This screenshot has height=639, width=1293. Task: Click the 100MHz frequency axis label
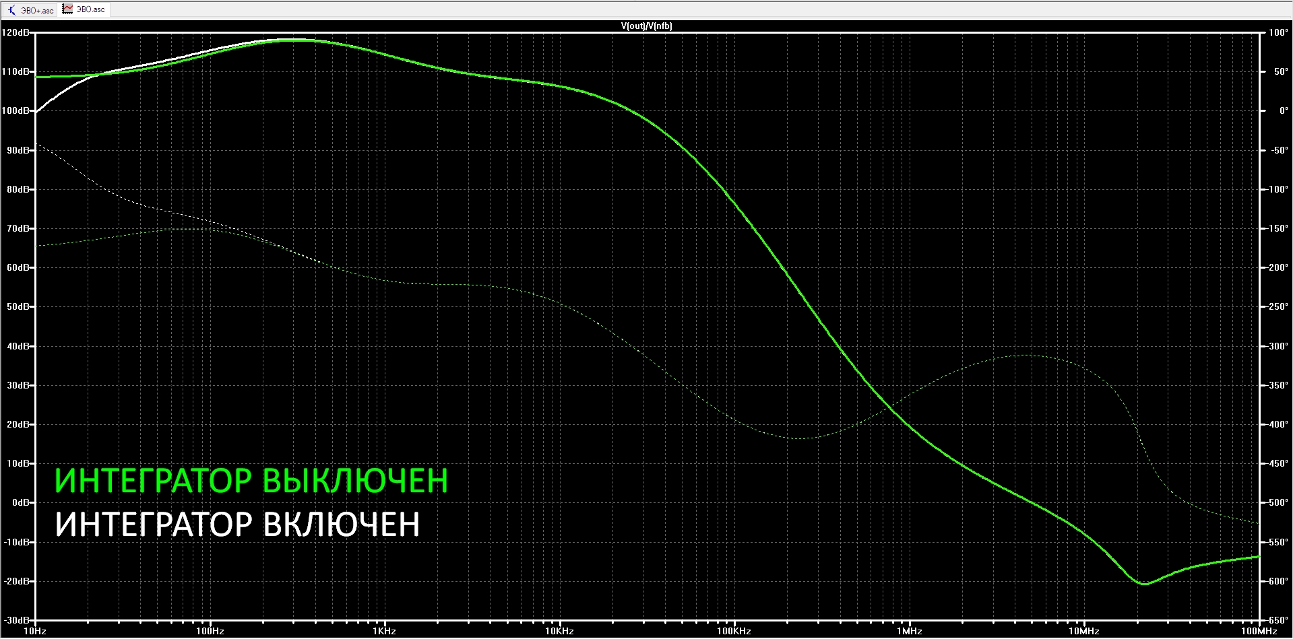[1258, 632]
